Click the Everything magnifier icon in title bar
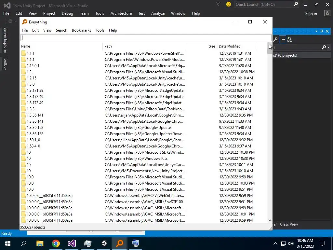The height and width of the screenshot is (250, 333). click(25, 22)
